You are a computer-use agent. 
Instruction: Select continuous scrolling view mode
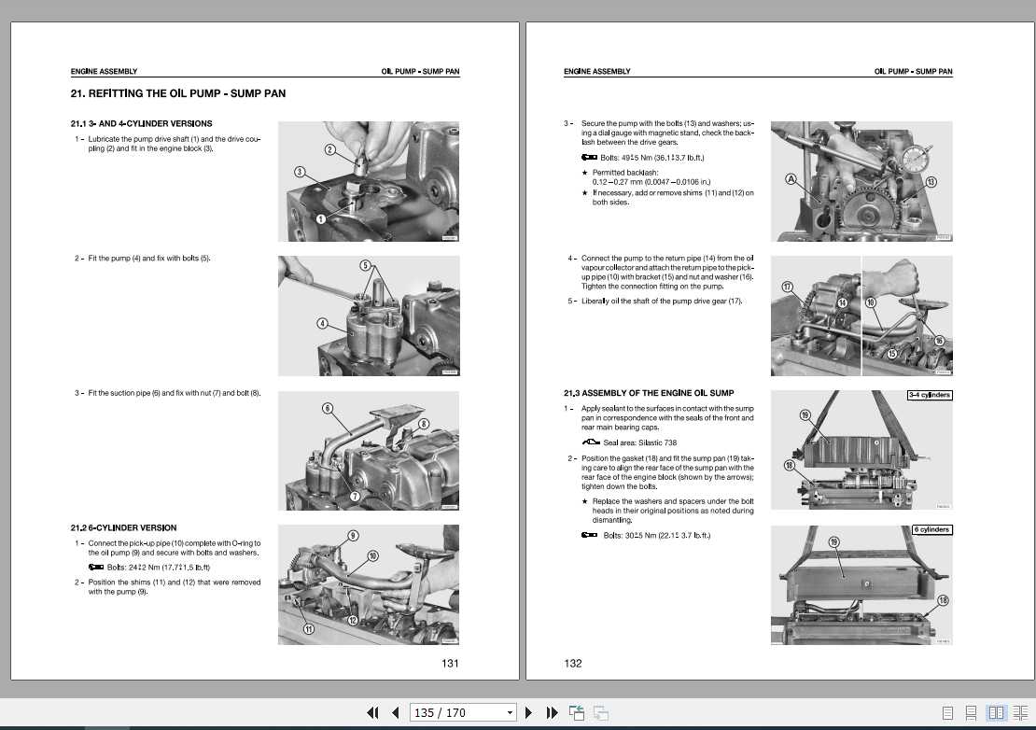(971, 711)
